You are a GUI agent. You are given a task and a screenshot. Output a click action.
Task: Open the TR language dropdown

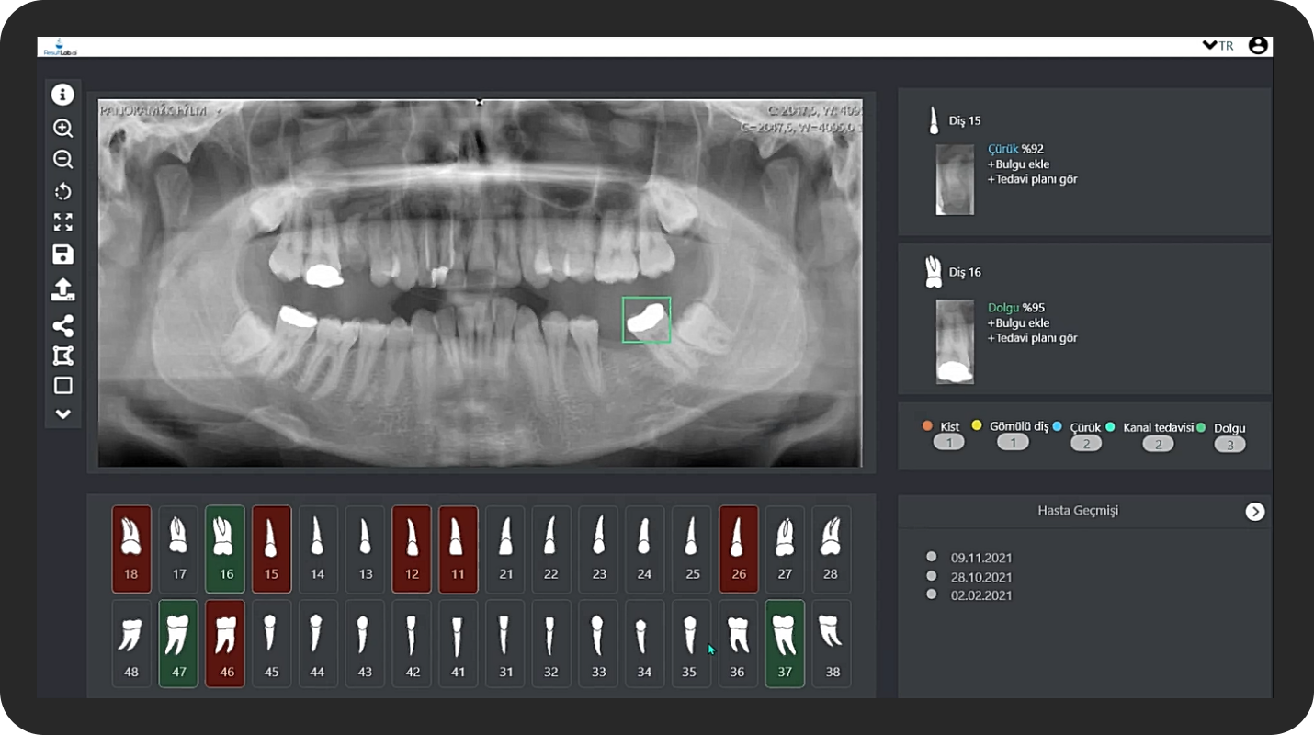[1219, 45]
